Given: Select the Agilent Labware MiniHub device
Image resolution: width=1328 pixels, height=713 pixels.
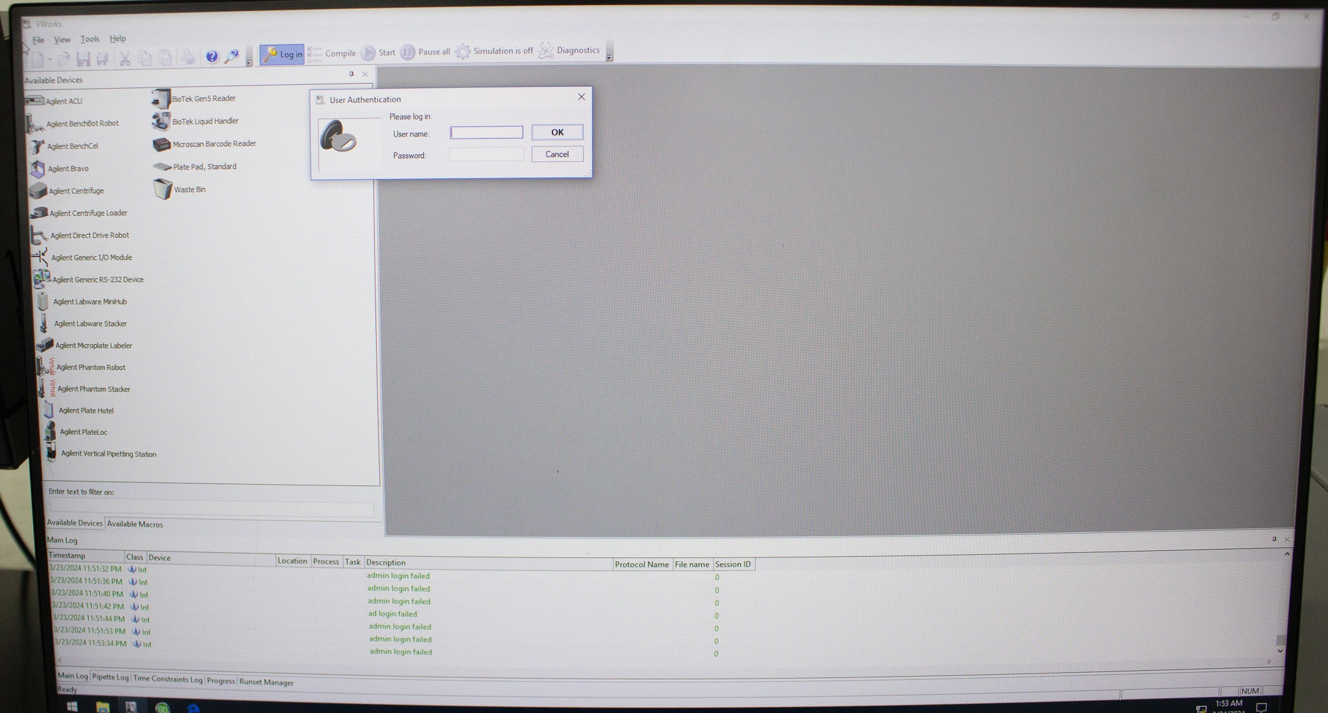Looking at the screenshot, I should click(82, 301).
